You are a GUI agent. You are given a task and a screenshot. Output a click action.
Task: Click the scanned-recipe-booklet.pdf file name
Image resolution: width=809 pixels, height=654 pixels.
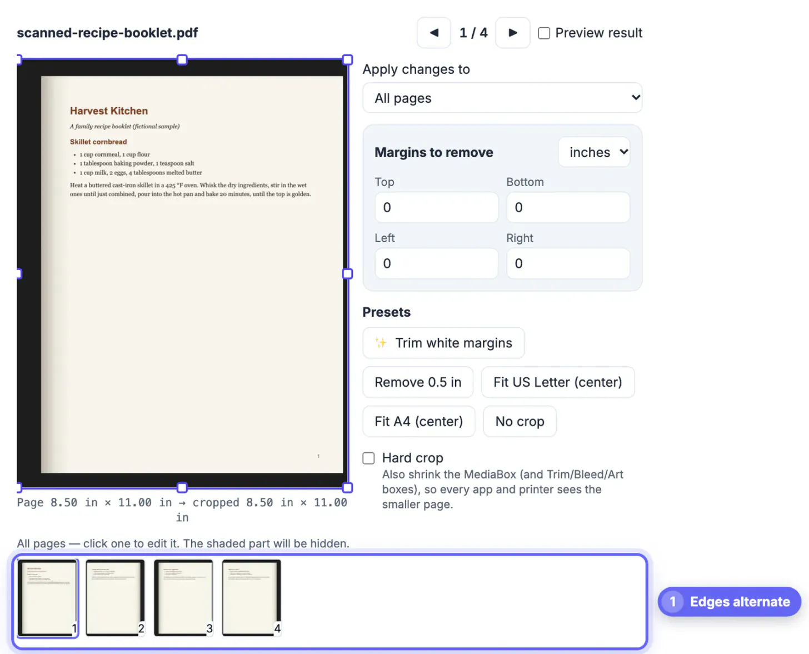(x=107, y=33)
